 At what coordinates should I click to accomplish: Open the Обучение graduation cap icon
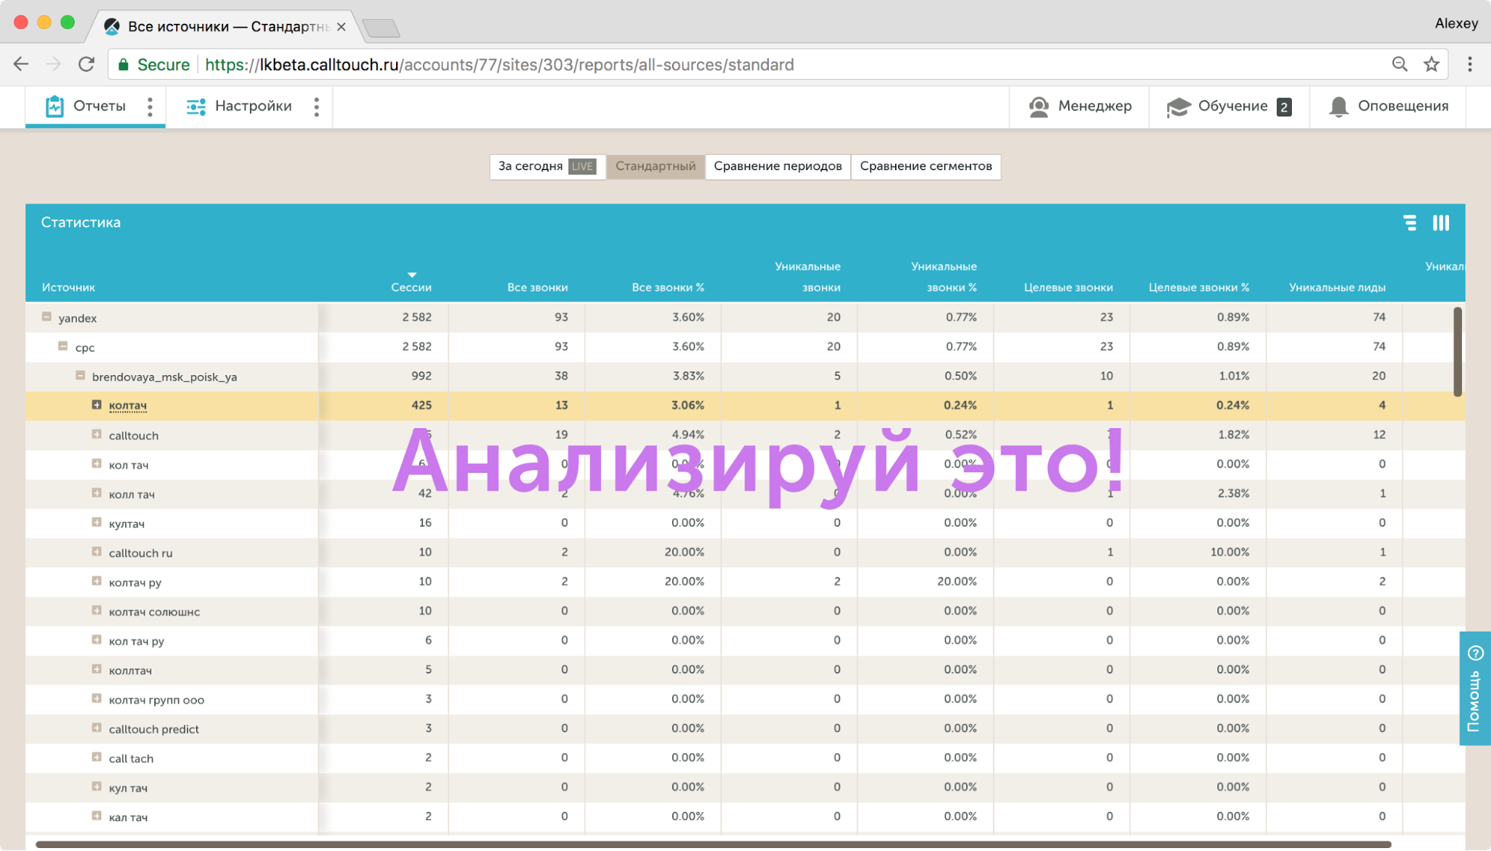coord(1178,107)
